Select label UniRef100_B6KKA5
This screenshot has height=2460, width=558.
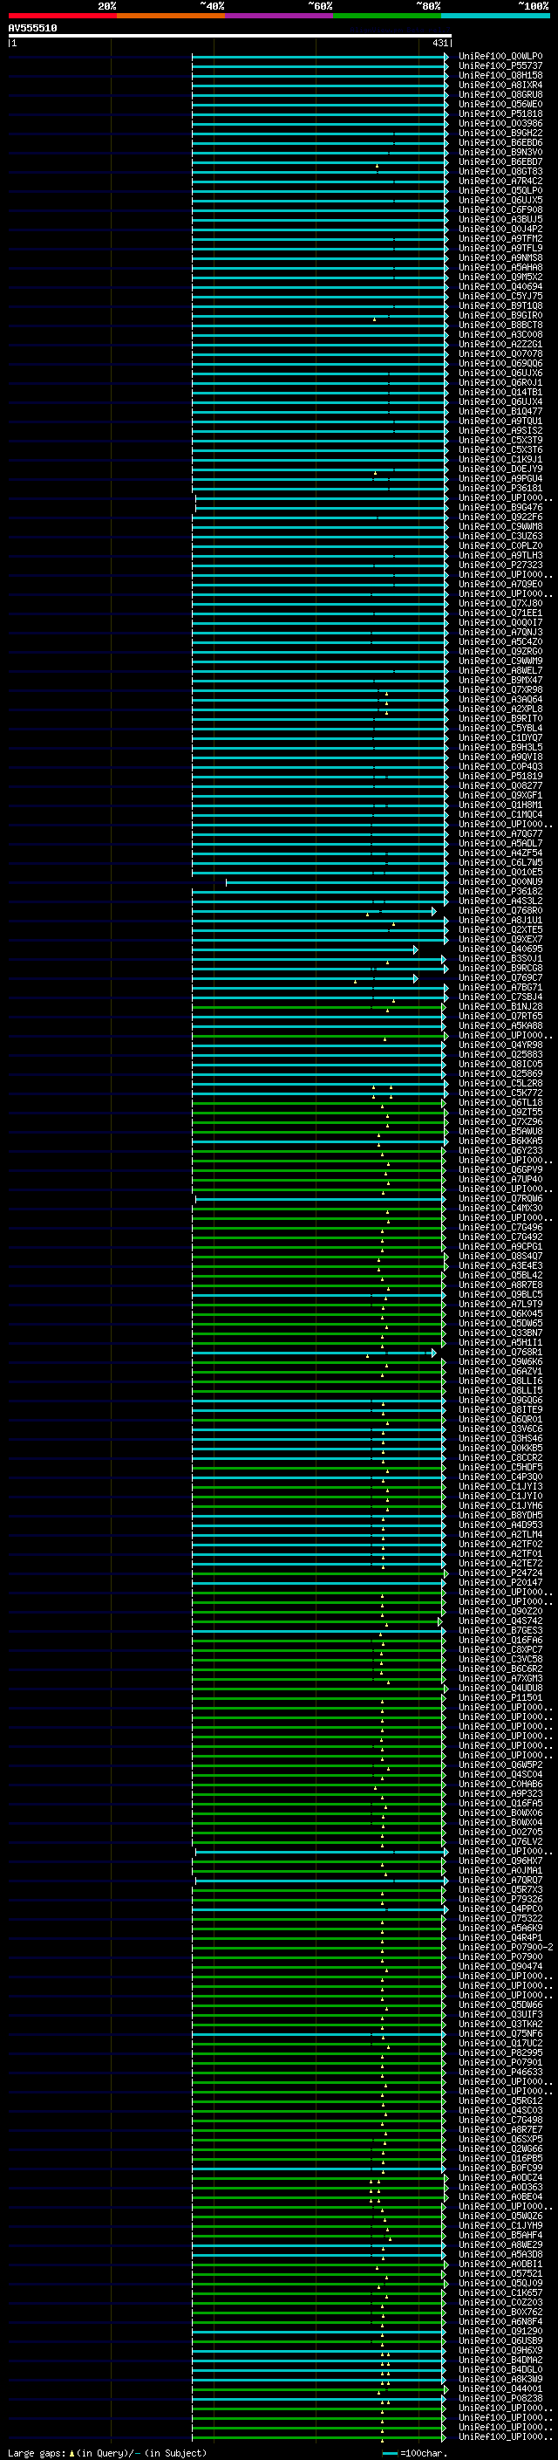coord(500,1141)
